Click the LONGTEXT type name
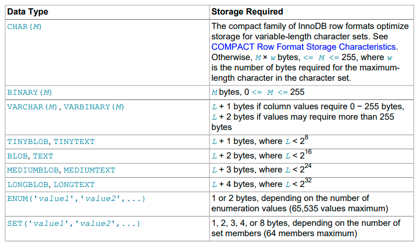 click(74, 184)
